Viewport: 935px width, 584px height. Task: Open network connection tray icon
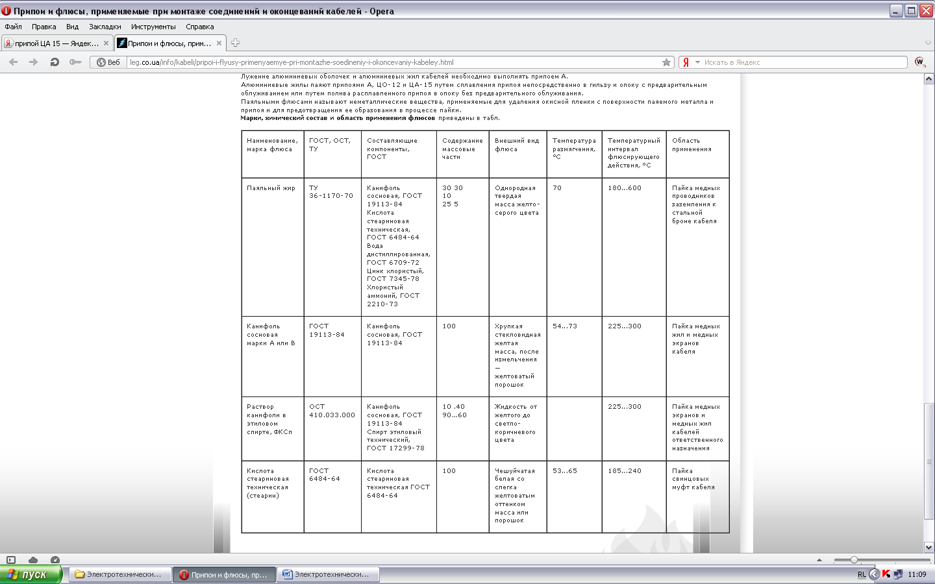(898, 574)
